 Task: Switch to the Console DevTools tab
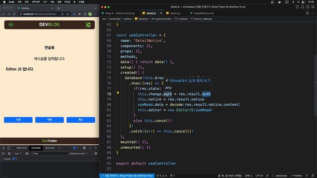tap(36, 148)
